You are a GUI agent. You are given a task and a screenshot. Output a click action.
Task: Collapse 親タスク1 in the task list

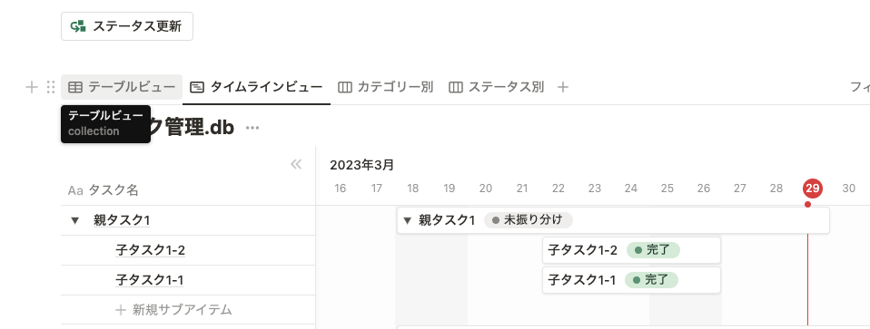tap(74, 220)
